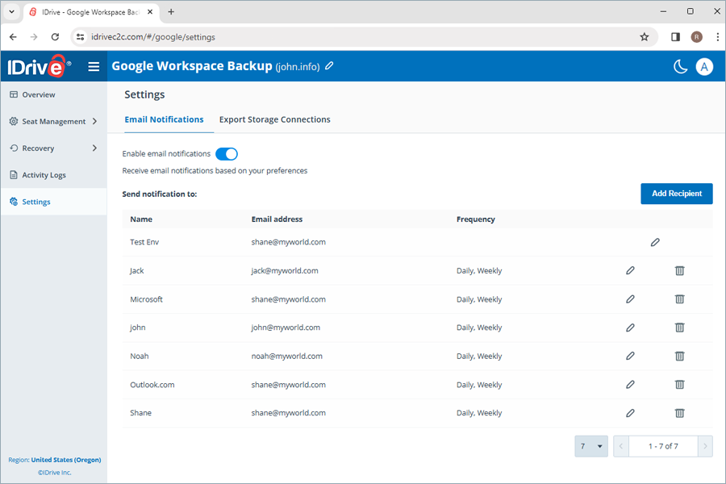Bookmark this page with the star icon
Screen dimensions: 726x484
(644, 37)
